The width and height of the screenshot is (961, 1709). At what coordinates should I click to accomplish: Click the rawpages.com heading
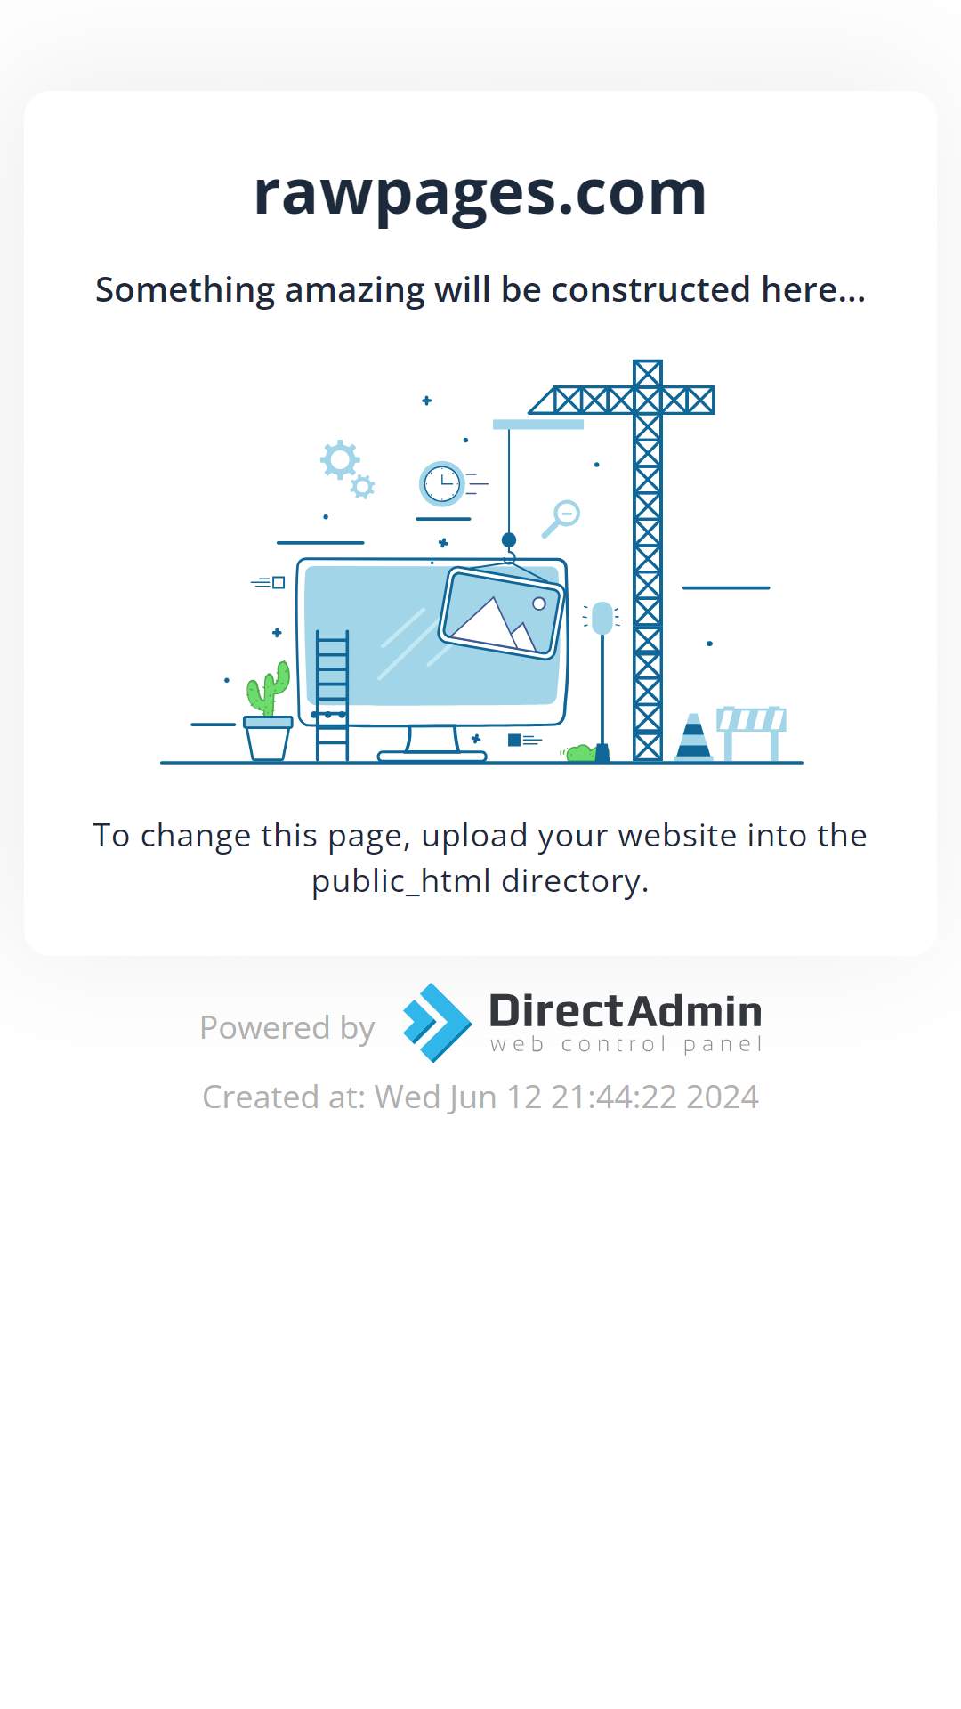[480, 193]
